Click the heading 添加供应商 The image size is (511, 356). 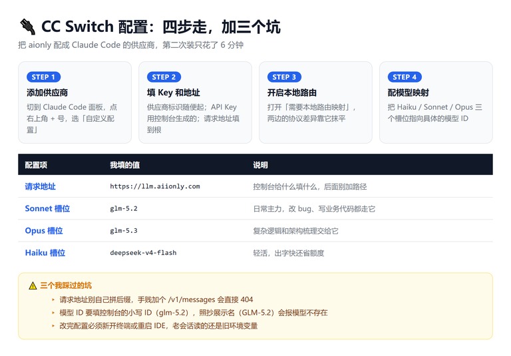click(47, 92)
